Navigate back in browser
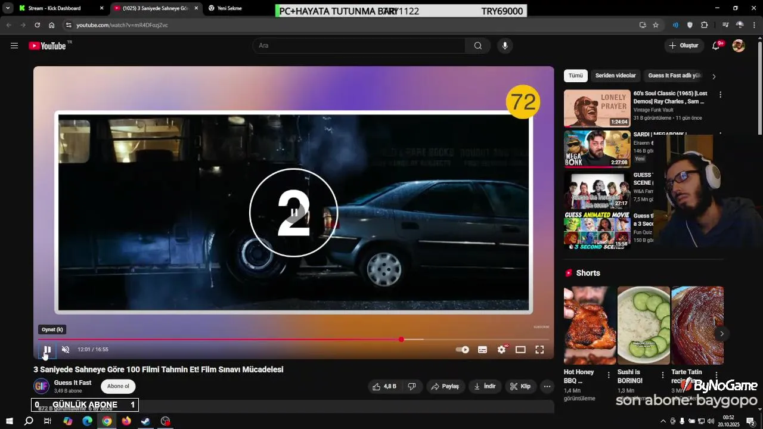The height and width of the screenshot is (429, 763). click(8, 25)
